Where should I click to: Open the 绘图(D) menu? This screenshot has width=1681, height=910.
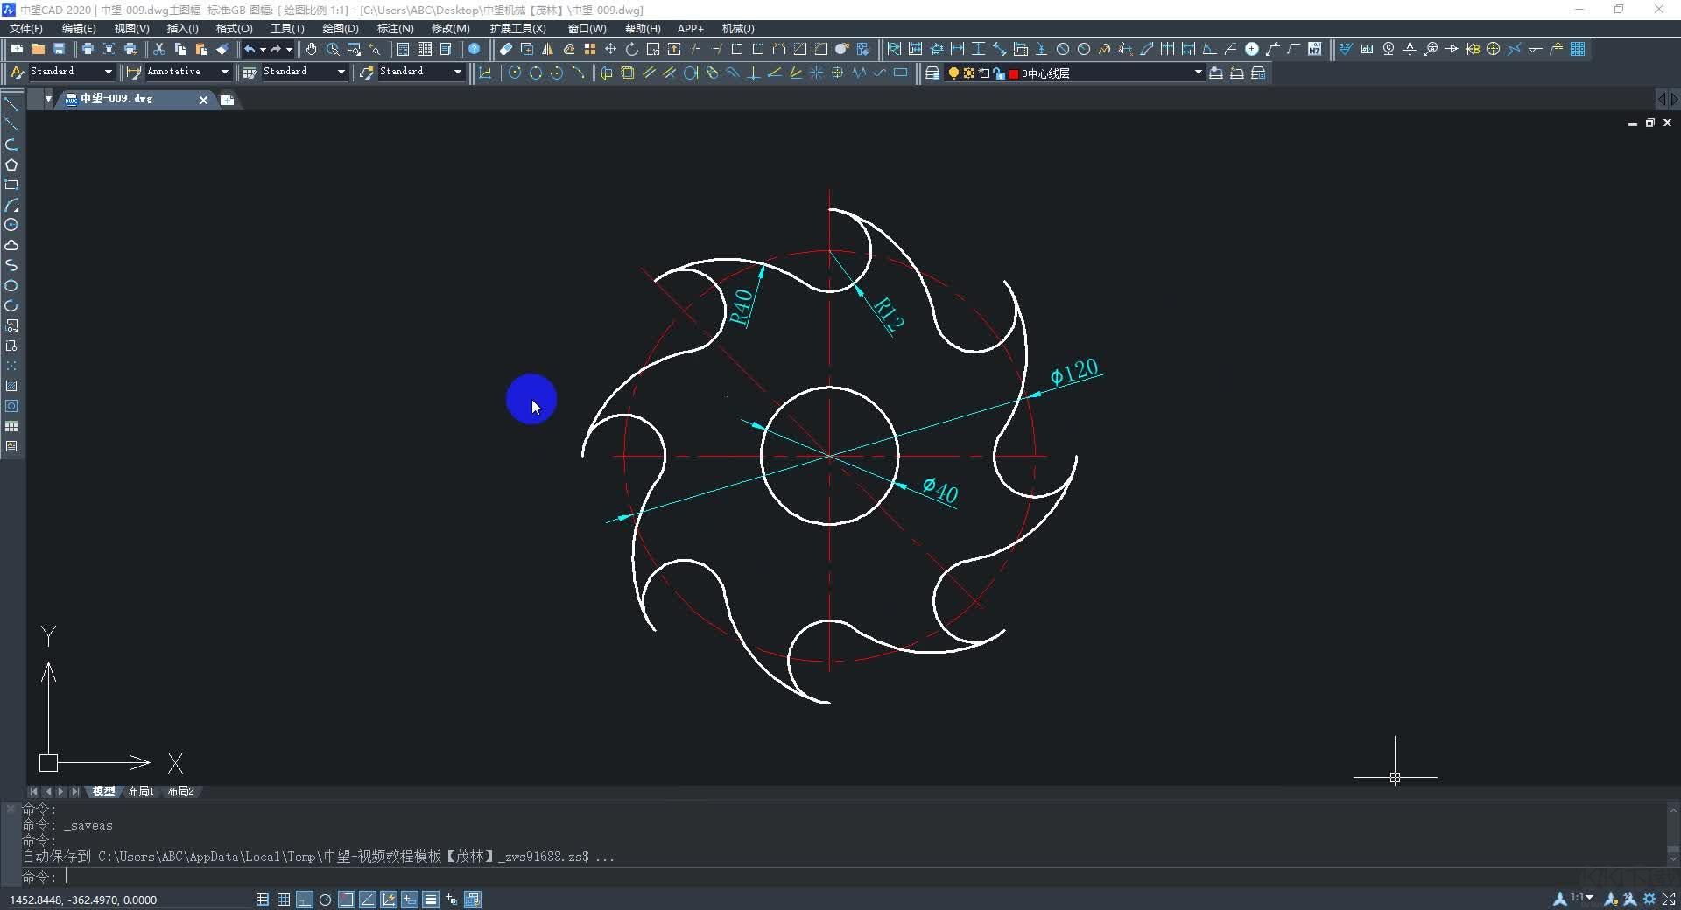(340, 29)
